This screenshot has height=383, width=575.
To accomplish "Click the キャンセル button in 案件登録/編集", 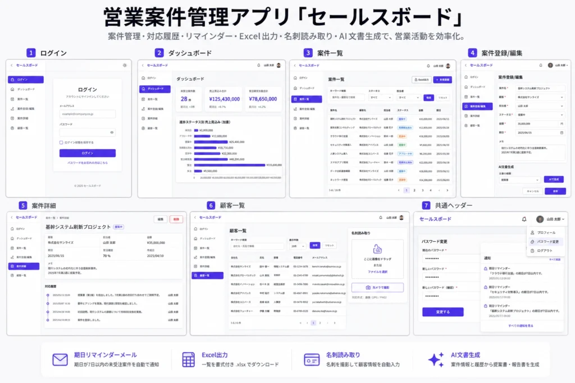I will coord(532,191).
